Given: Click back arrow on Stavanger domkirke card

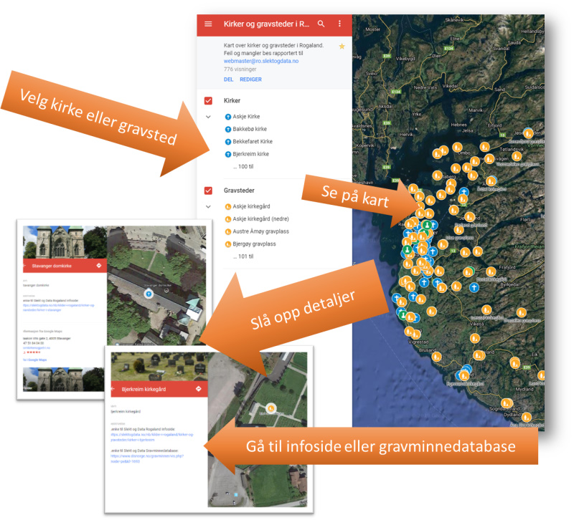Looking at the screenshot, I should coord(24,266).
